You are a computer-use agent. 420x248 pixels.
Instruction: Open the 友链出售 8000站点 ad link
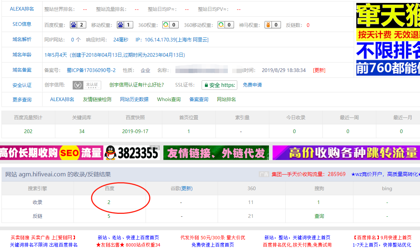point(128,245)
